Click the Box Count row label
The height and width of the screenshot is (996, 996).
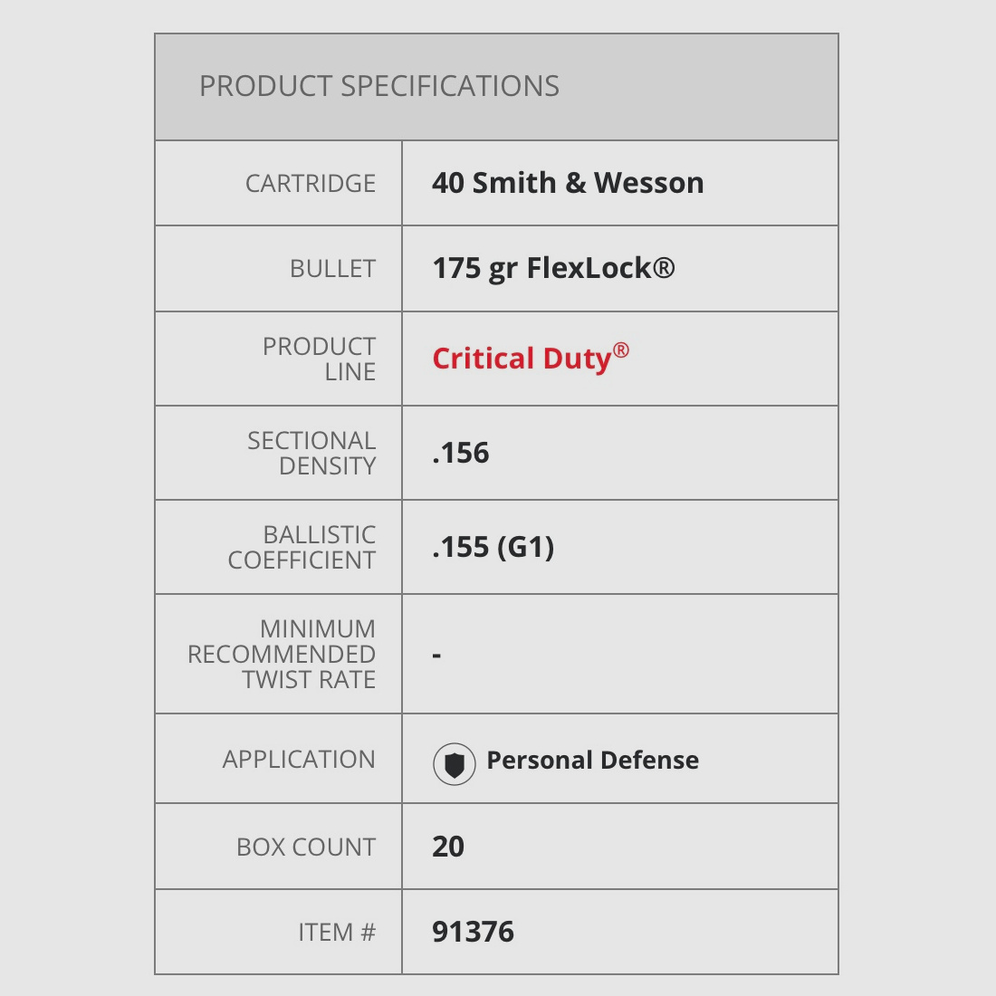306,848
